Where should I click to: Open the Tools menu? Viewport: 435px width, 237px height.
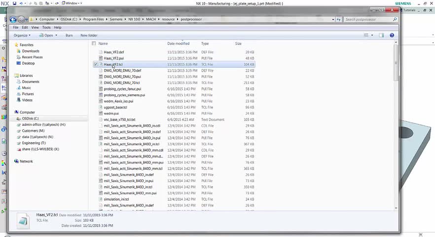pos(46,28)
